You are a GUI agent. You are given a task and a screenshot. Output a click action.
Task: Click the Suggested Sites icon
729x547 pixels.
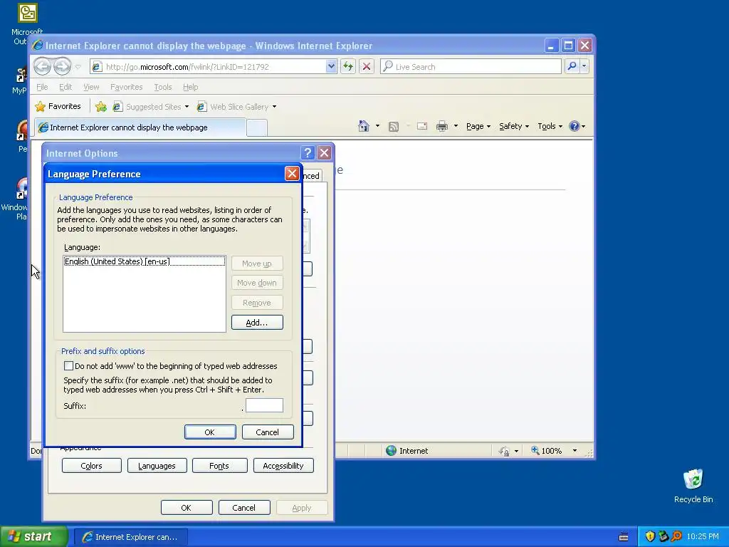coord(117,107)
